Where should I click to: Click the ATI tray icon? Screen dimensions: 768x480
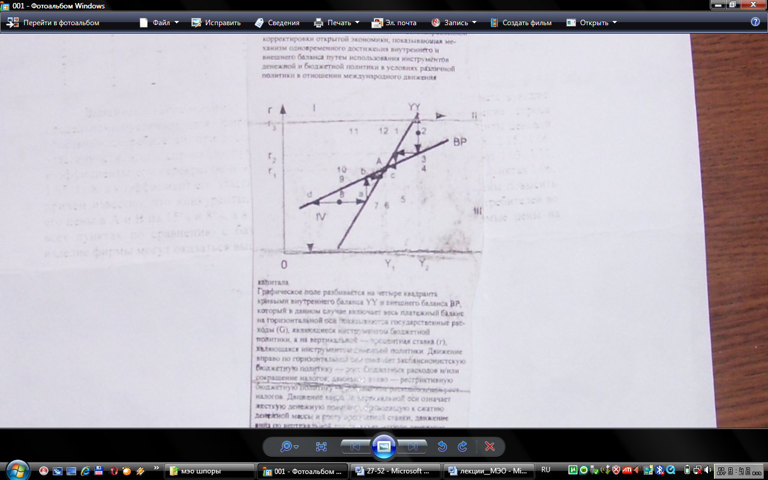tap(627, 470)
